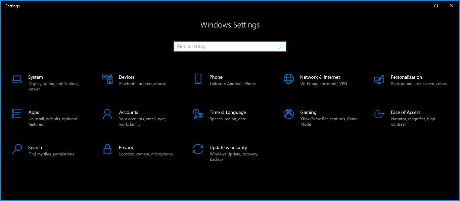This screenshot has width=460, height=201.
Task: Click 'Find my files, permissions' text
Action: coord(51,154)
